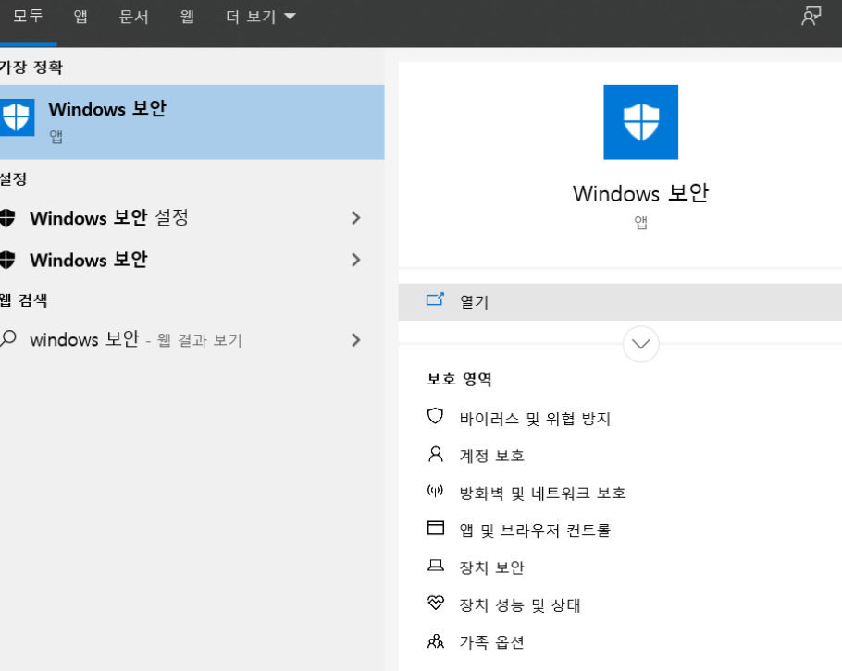Switch to the 문서 tab
This screenshot has width=842, height=671.
pos(134,16)
